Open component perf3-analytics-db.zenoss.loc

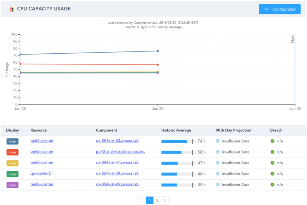click(120, 152)
